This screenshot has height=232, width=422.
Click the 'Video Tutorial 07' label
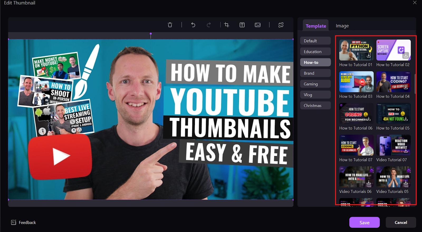391,160
